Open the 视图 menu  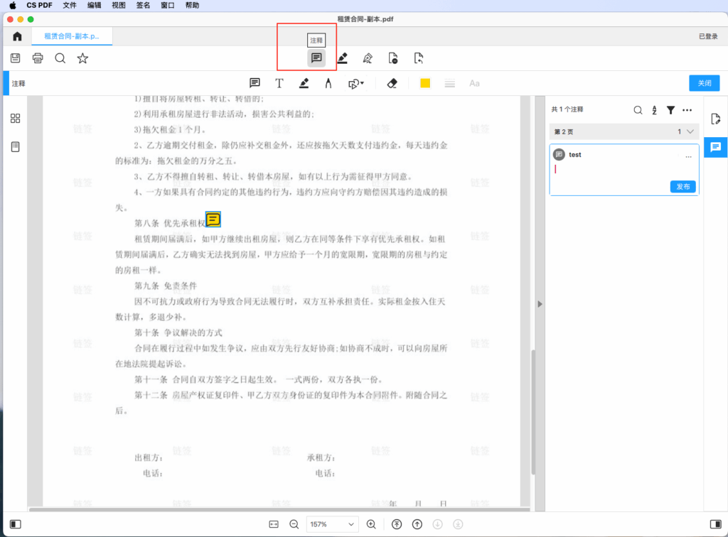(119, 5)
